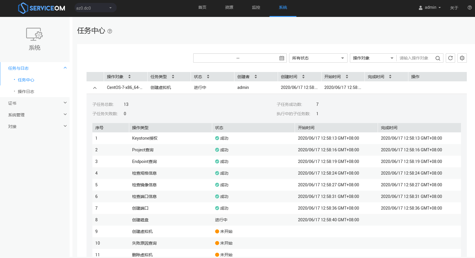Click the 检查端口信息 subtask row
Image resolution: width=475 pixels, height=258 pixels.
277,196
